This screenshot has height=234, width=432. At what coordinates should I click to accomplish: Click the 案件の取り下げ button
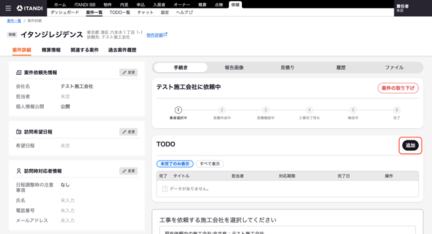(398, 88)
